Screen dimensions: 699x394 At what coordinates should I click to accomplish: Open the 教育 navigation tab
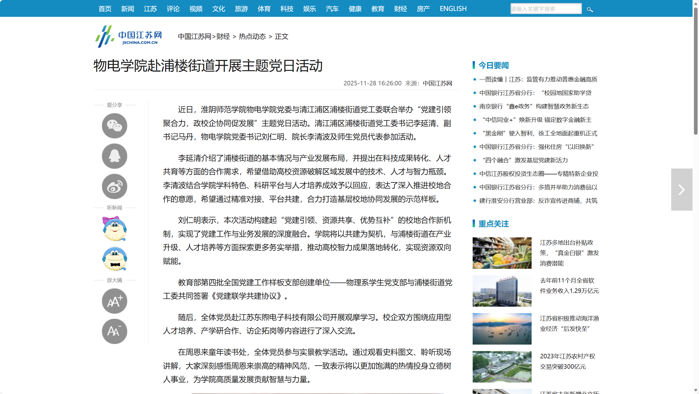coord(377,9)
